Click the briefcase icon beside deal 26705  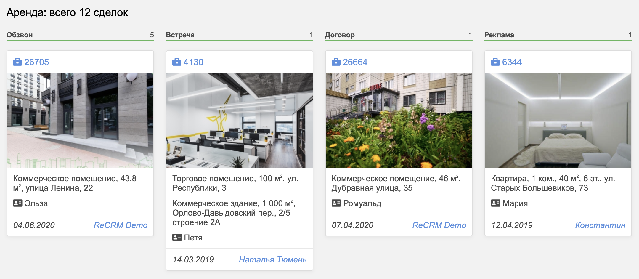click(17, 62)
